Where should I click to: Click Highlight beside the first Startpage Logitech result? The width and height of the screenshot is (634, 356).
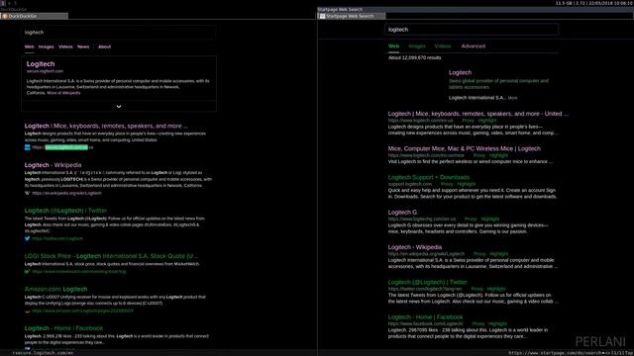coord(487,121)
